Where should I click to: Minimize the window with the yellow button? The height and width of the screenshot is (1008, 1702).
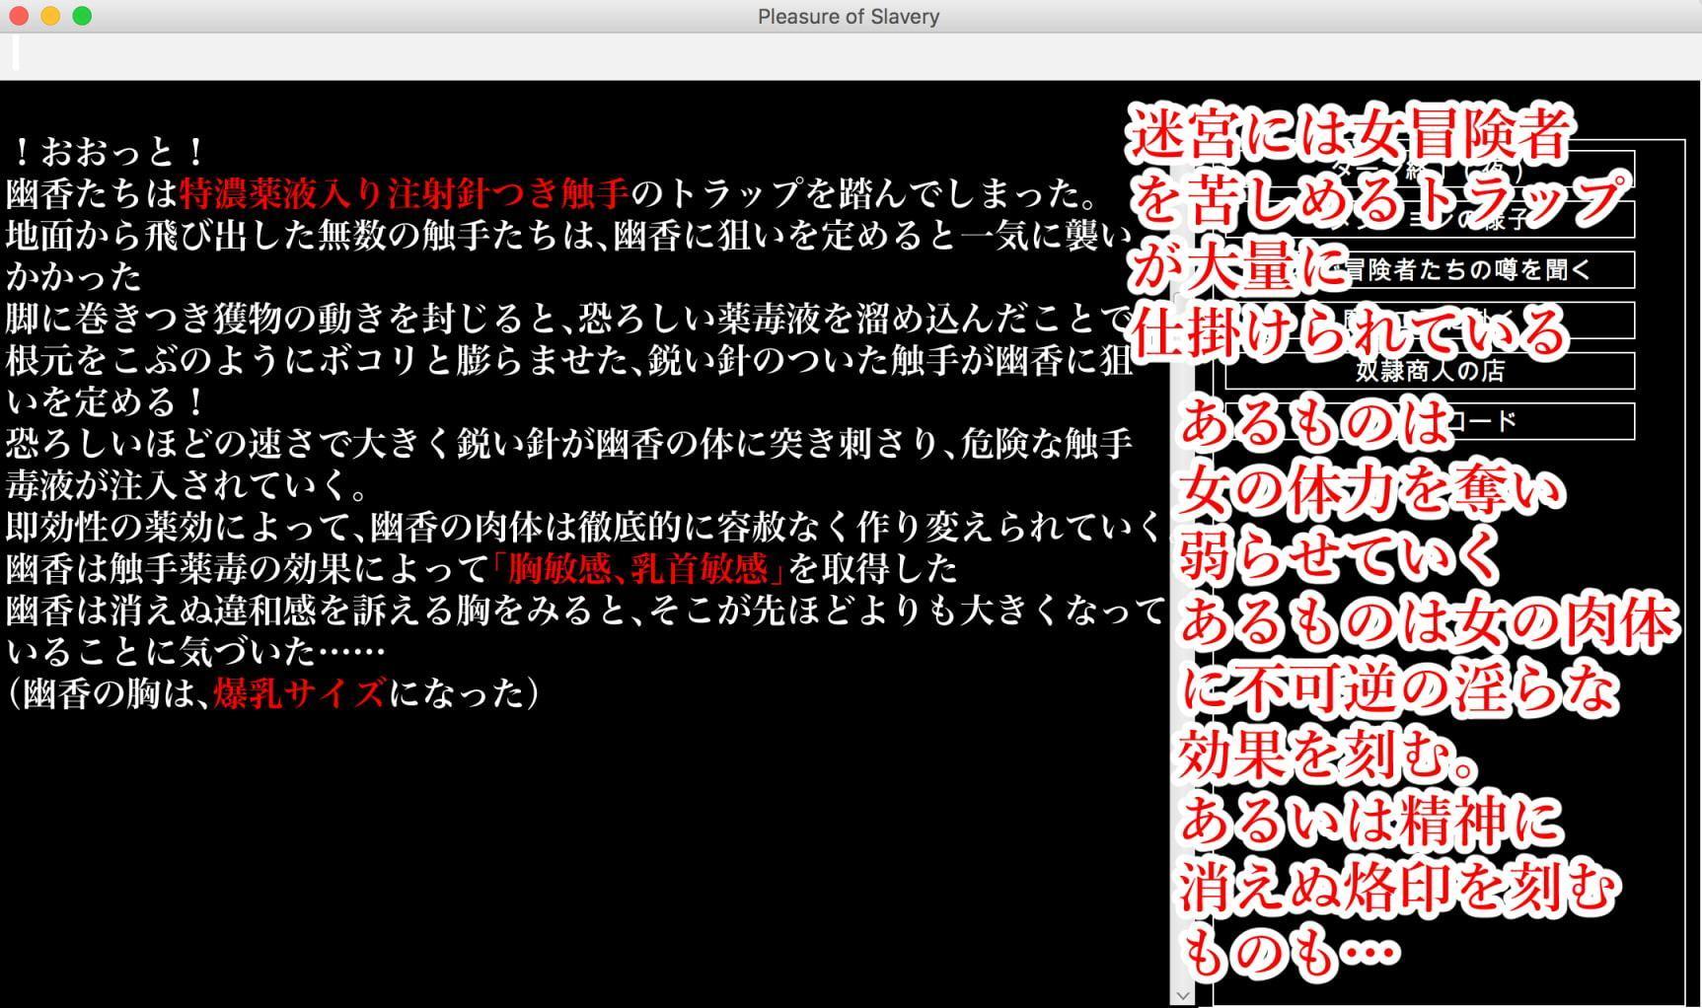point(50,16)
